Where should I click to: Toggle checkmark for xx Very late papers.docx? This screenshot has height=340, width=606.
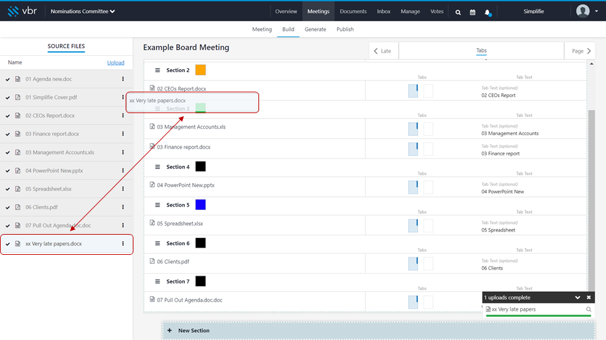click(x=8, y=244)
